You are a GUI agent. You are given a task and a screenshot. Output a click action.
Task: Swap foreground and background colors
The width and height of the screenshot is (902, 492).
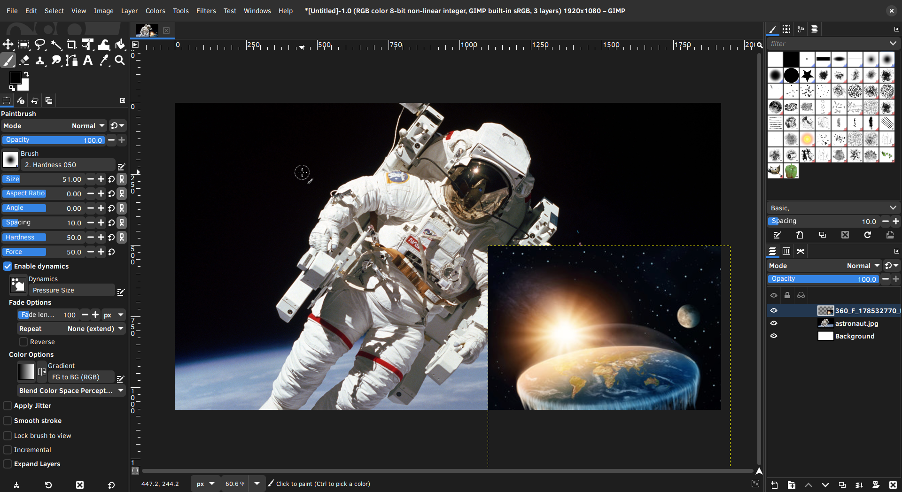[x=27, y=74]
